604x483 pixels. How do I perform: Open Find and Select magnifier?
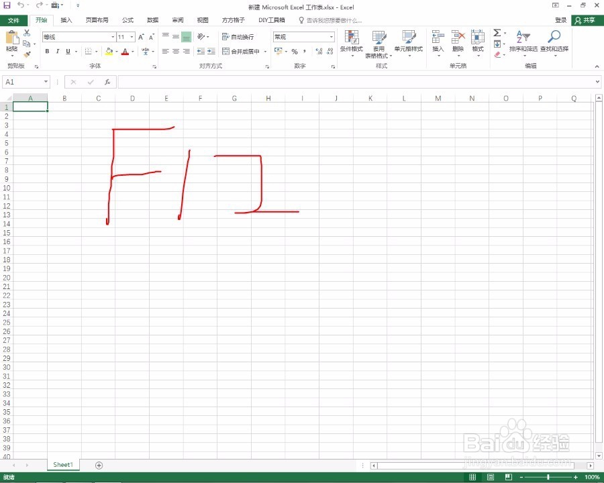[x=554, y=37]
